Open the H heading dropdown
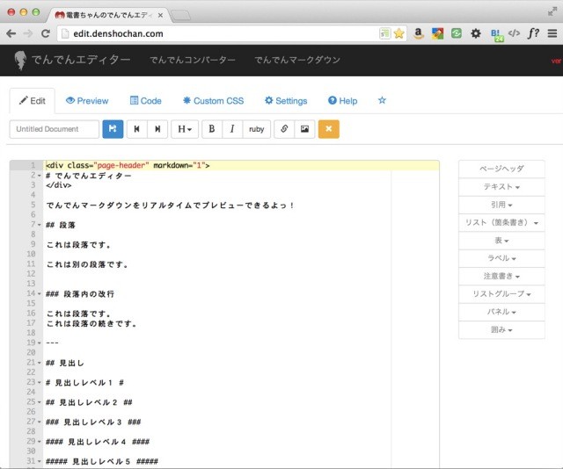The width and height of the screenshot is (563, 469). coord(185,129)
